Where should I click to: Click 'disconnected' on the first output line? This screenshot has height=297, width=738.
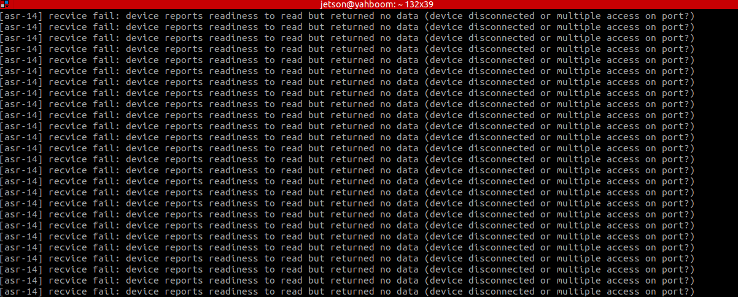(501, 16)
